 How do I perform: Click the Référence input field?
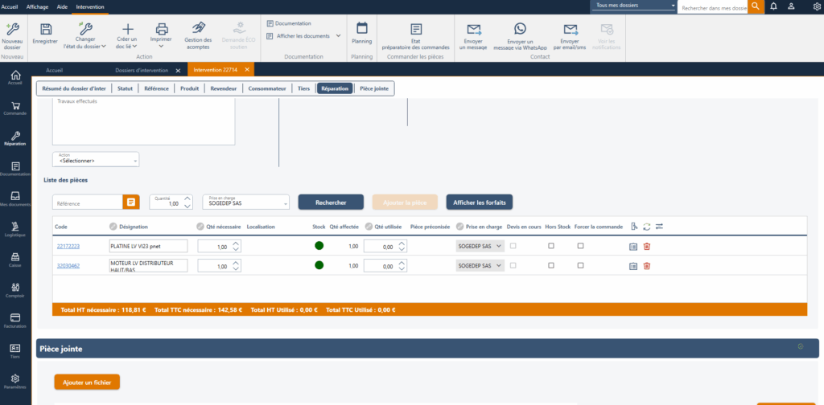87,202
